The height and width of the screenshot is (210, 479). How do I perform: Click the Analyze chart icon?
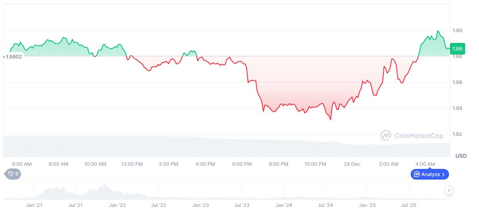point(416,174)
